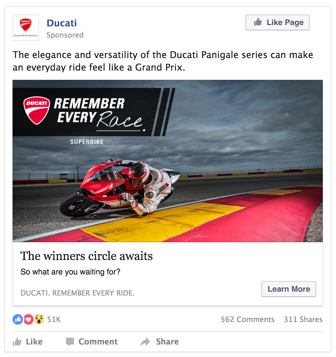This screenshot has height=357, width=336.
Task: Open the 311 Shares link
Action: tap(303, 319)
